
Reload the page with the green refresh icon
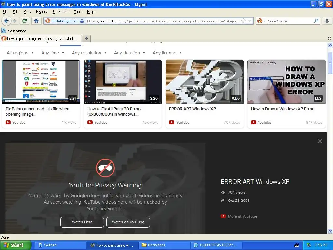(25, 21)
